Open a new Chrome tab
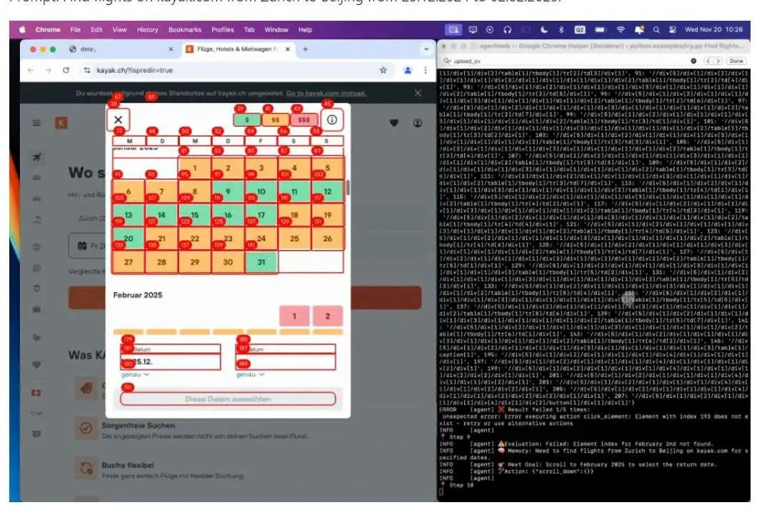The image size is (767, 520). (305, 49)
